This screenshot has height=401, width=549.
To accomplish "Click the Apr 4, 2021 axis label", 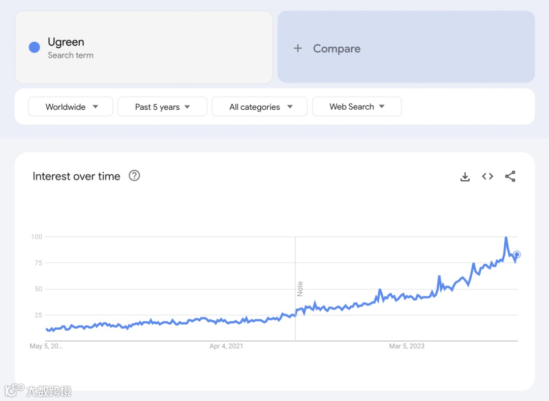I will pyautogui.click(x=226, y=346).
